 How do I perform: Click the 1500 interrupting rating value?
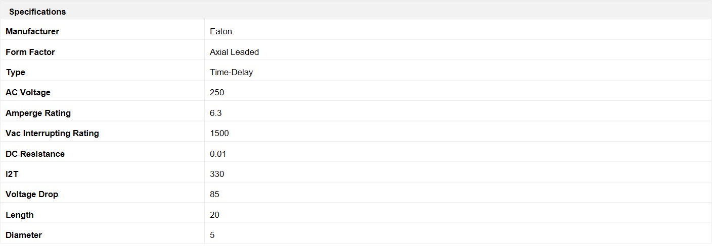click(219, 133)
